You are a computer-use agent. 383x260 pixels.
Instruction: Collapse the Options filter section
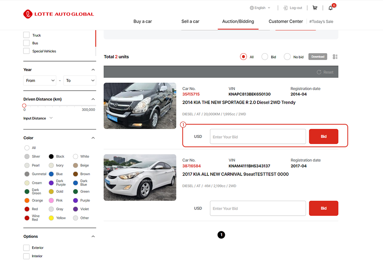pos(93,236)
